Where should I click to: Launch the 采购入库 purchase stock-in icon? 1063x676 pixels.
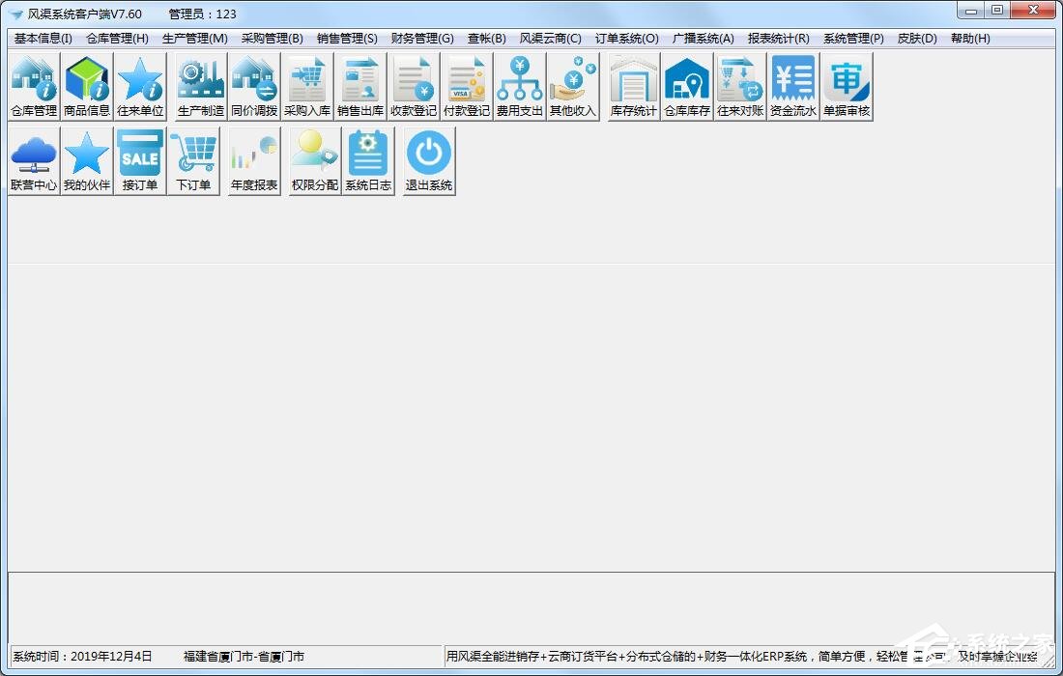point(307,87)
